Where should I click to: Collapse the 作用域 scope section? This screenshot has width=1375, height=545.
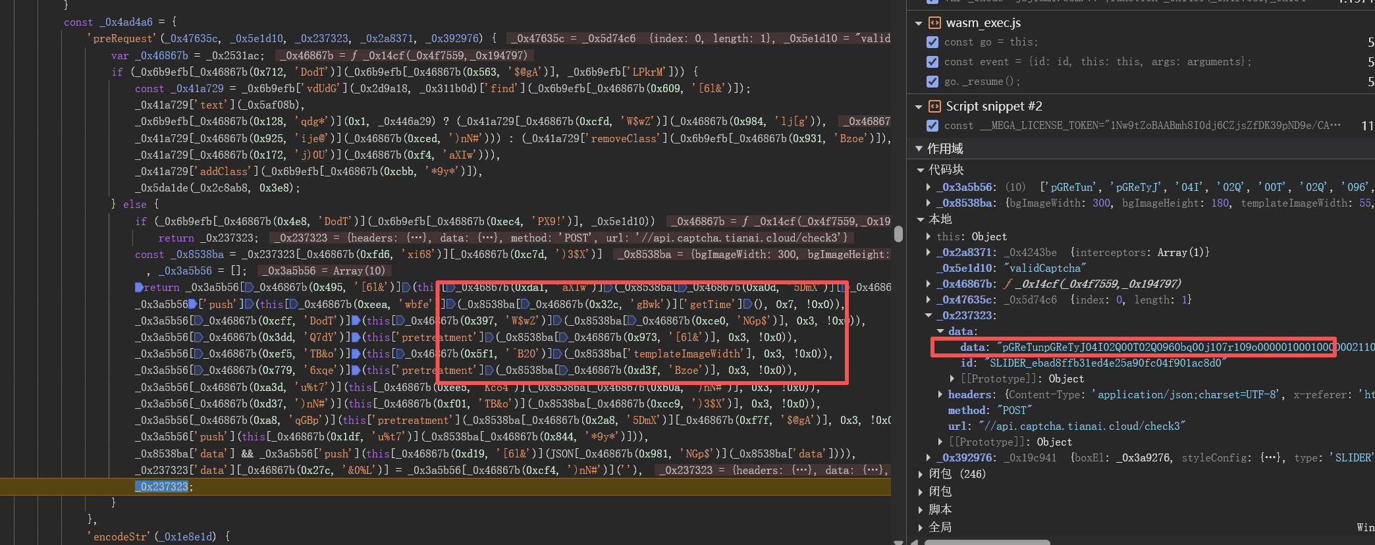point(919,149)
